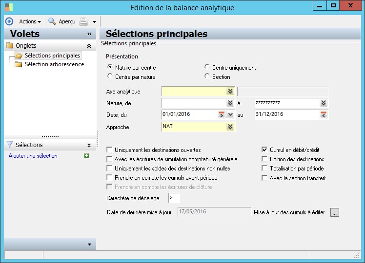Expand the Approche dropdown list
This screenshot has height=263, width=365.
click(x=230, y=127)
